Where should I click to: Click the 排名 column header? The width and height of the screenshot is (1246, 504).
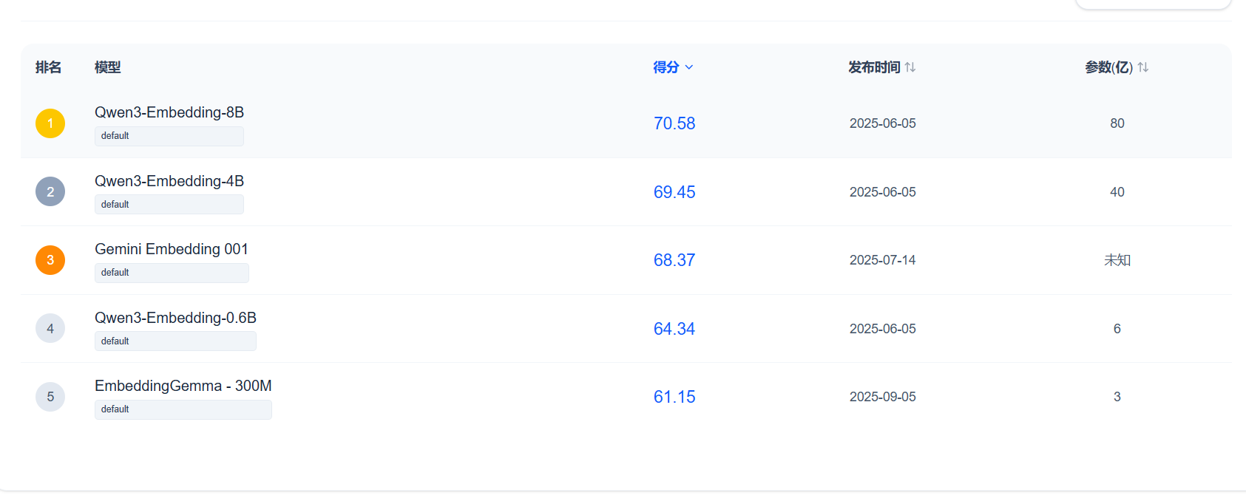point(48,67)
